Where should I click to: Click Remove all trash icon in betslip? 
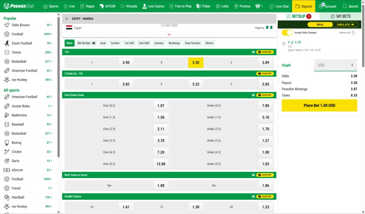click(x=353, y=32)
